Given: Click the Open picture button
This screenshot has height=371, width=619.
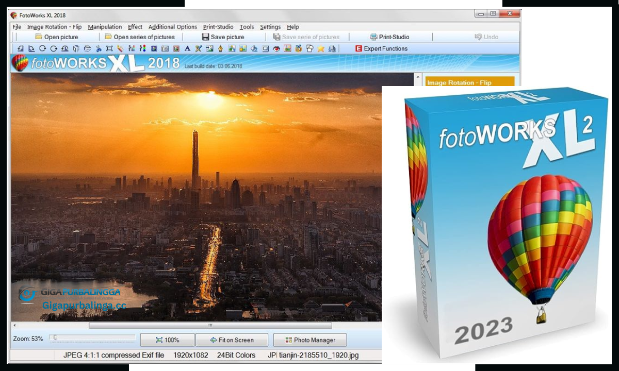Looking at the screenshot, I should click(57, 37).
